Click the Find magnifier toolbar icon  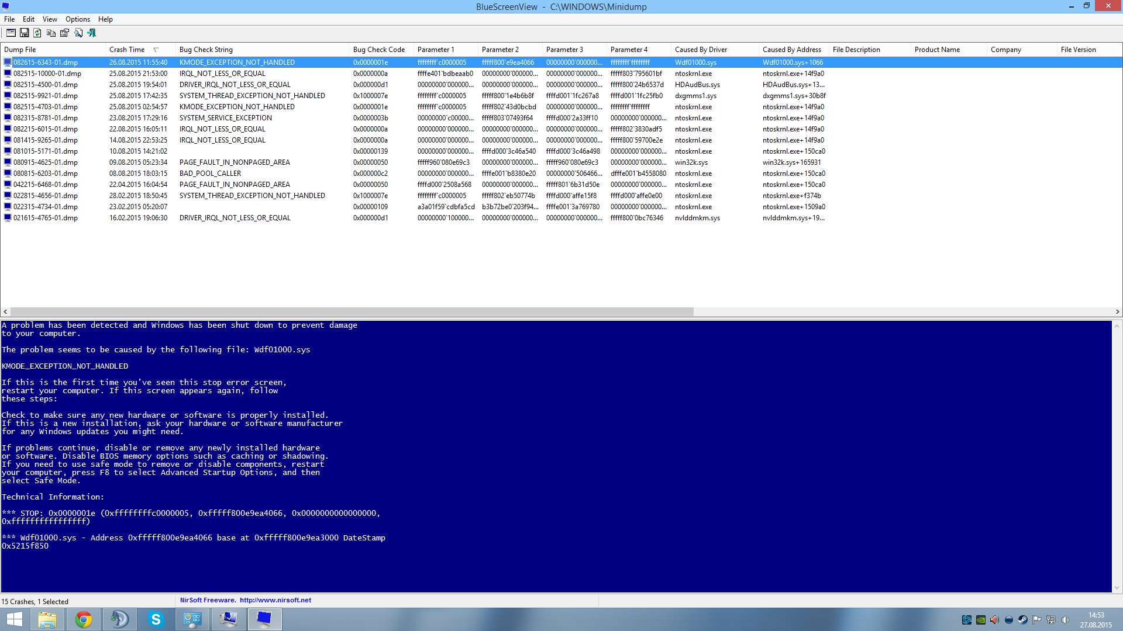(78, 33)
